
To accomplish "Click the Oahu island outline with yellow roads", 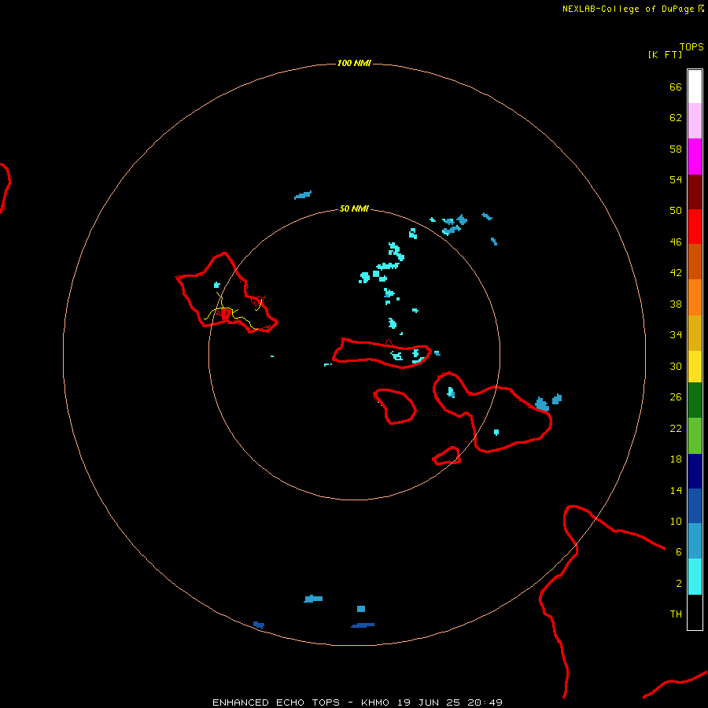I will point(227,293).
